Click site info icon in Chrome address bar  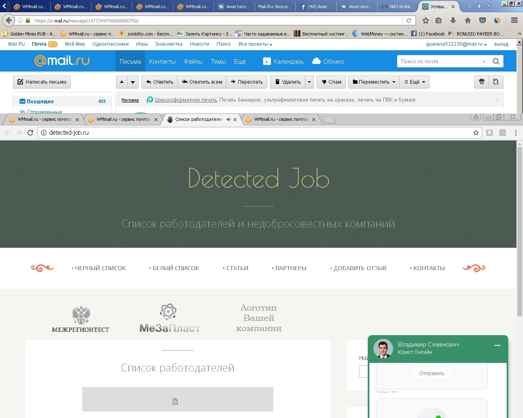44,133
